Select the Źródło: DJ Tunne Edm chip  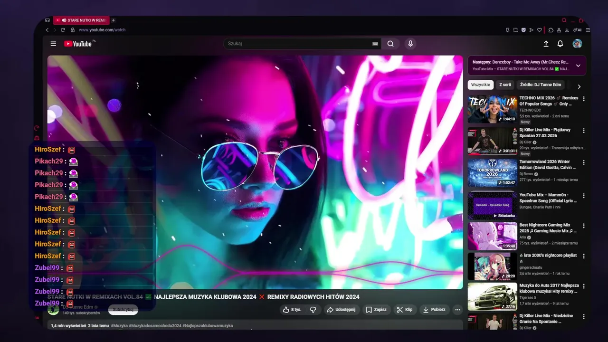541,85
